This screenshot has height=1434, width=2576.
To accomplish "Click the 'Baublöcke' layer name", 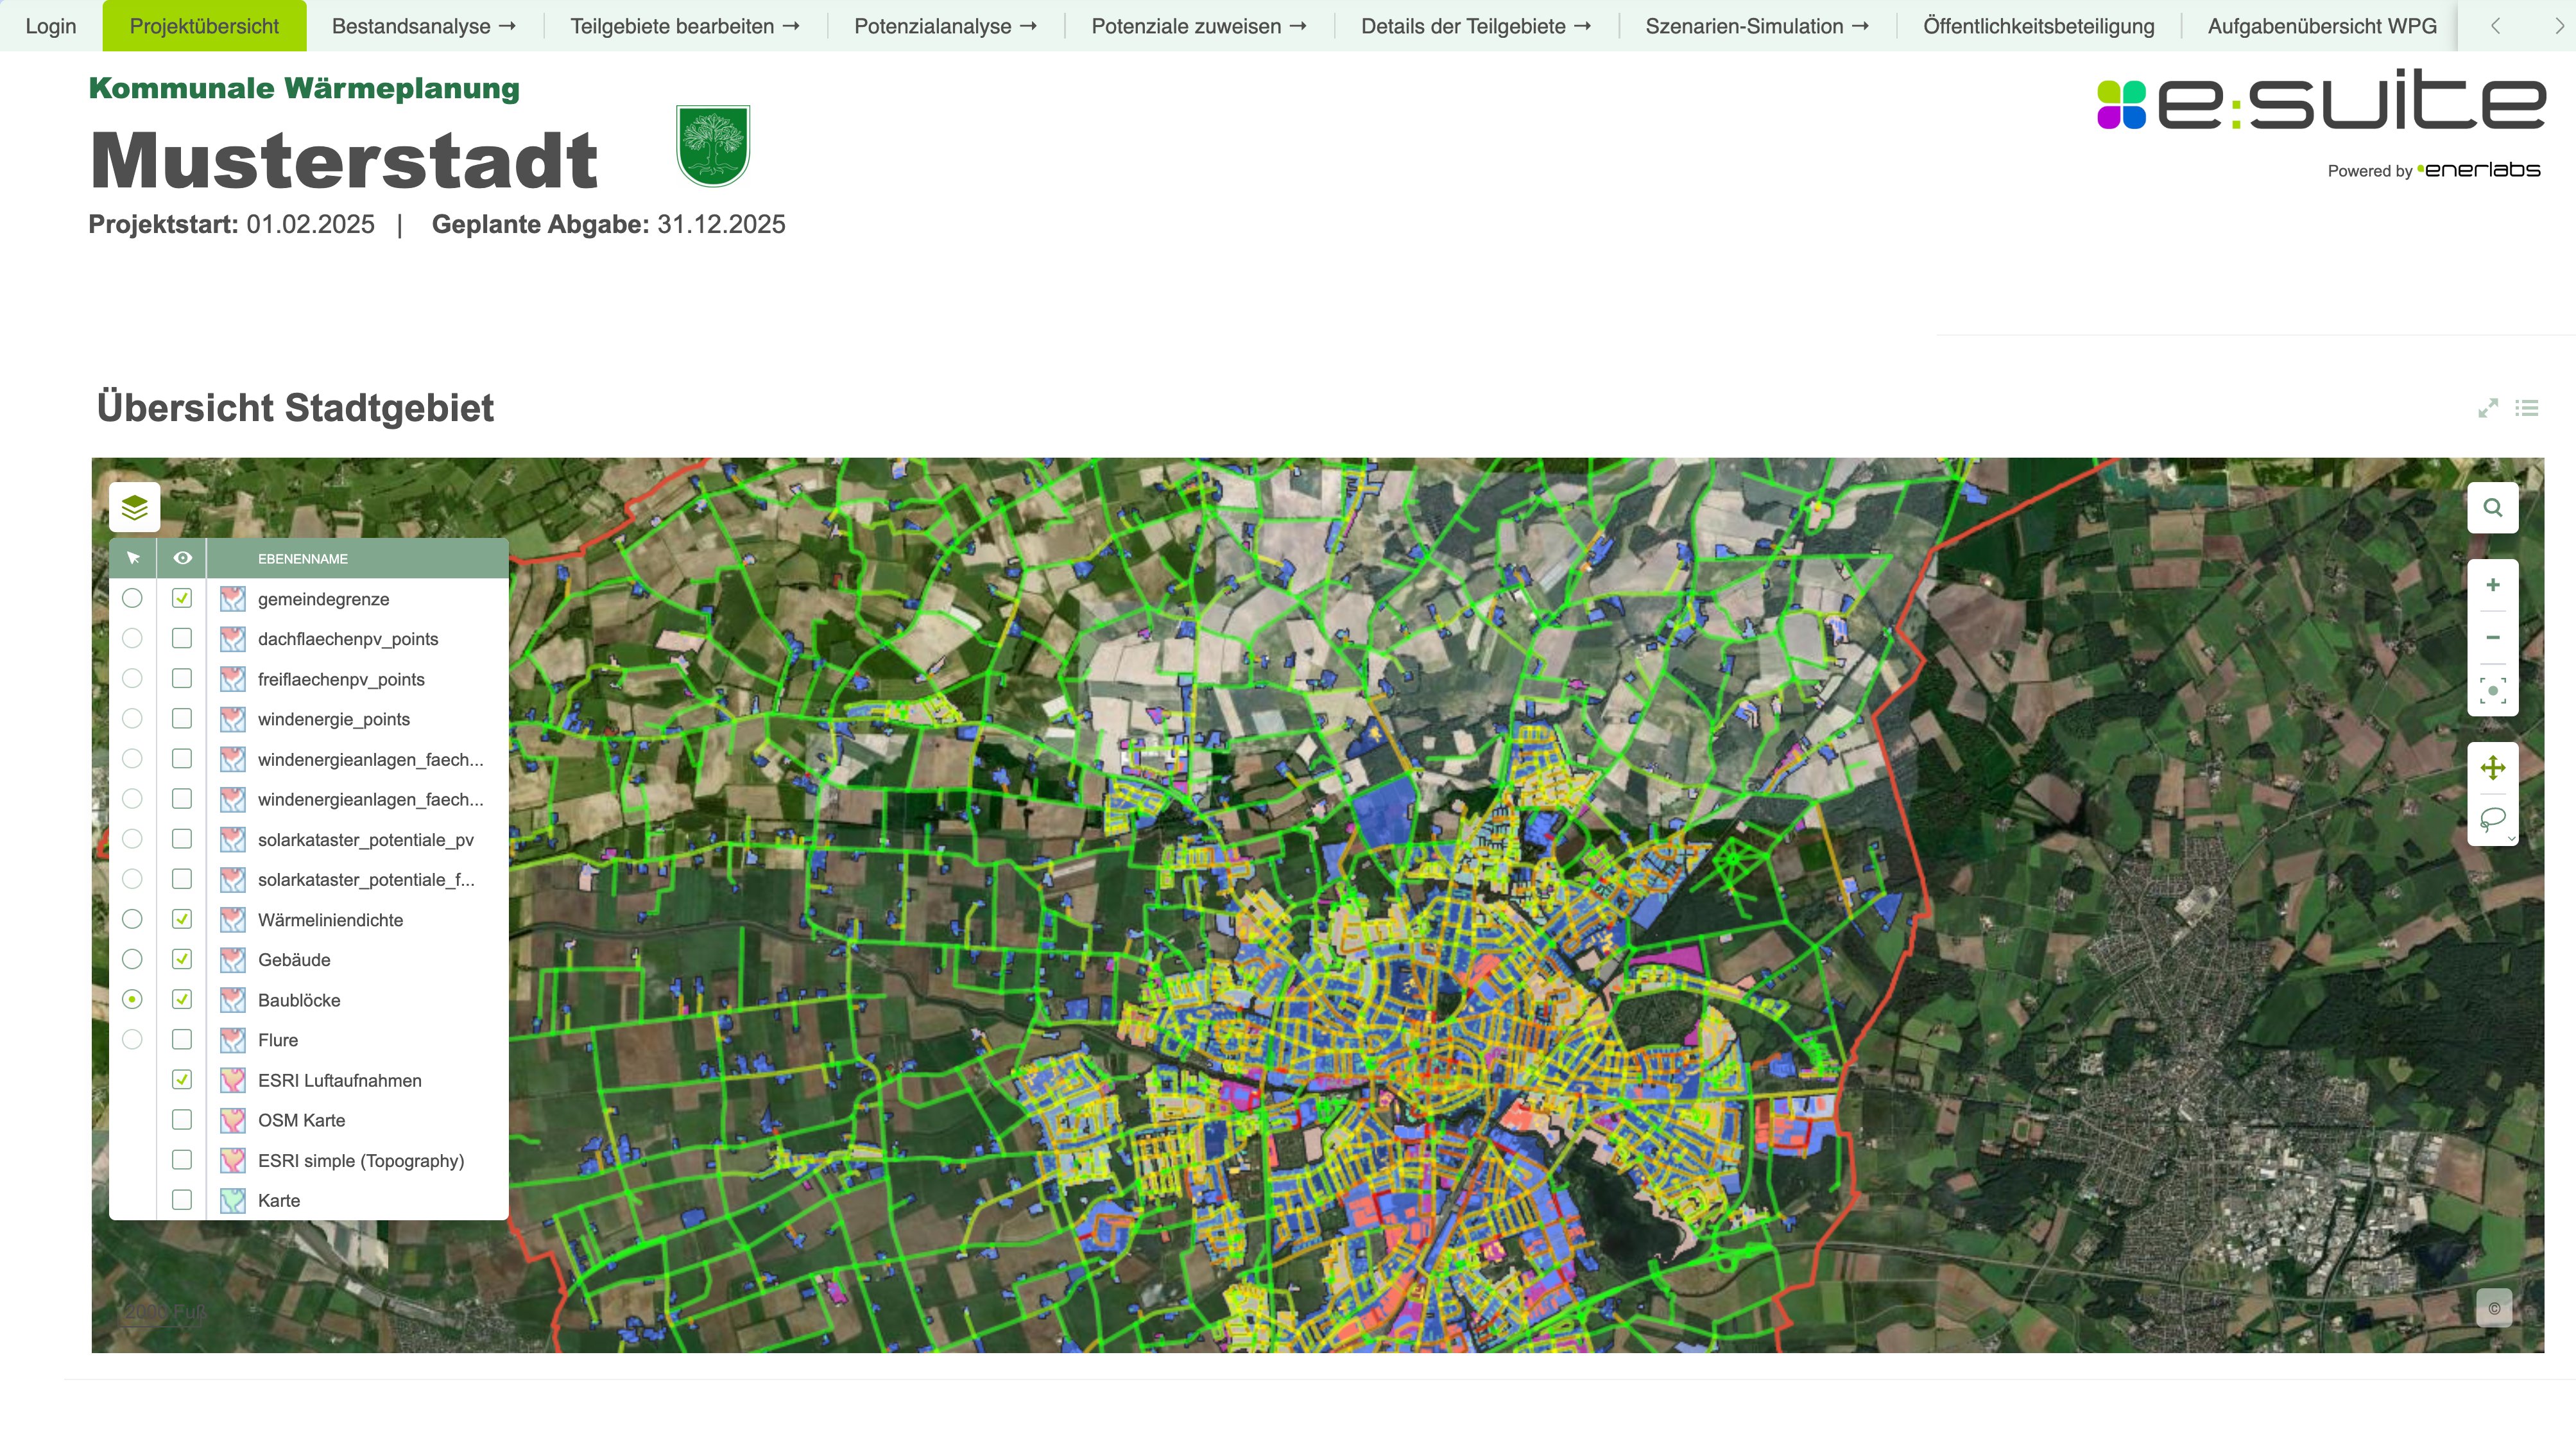I will pyautogui.click(x=299, y=1000).
